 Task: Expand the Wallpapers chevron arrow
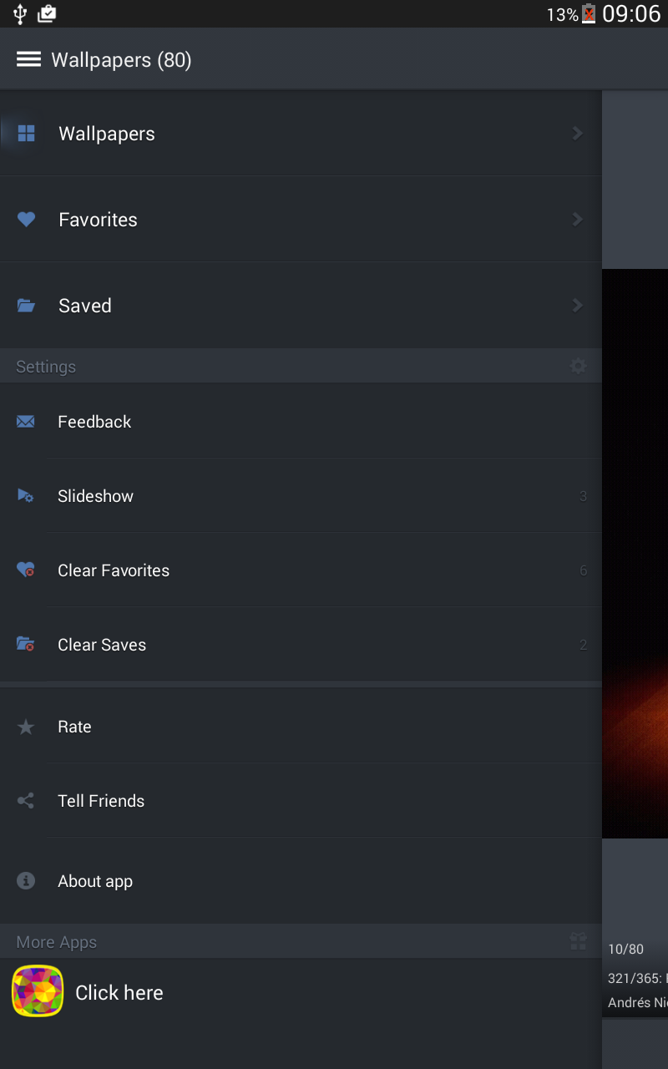pos(577,134)
